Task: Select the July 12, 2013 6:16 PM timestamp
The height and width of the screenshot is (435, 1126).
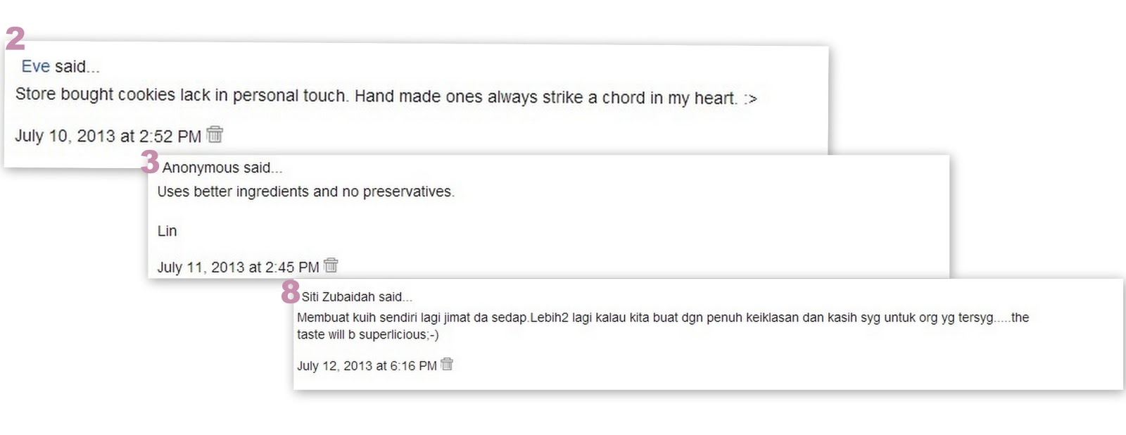Action: click(x=367, y=366)
